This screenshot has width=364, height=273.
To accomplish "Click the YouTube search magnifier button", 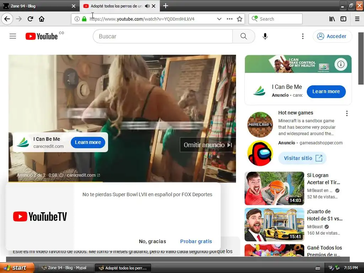I will [244, 36].
